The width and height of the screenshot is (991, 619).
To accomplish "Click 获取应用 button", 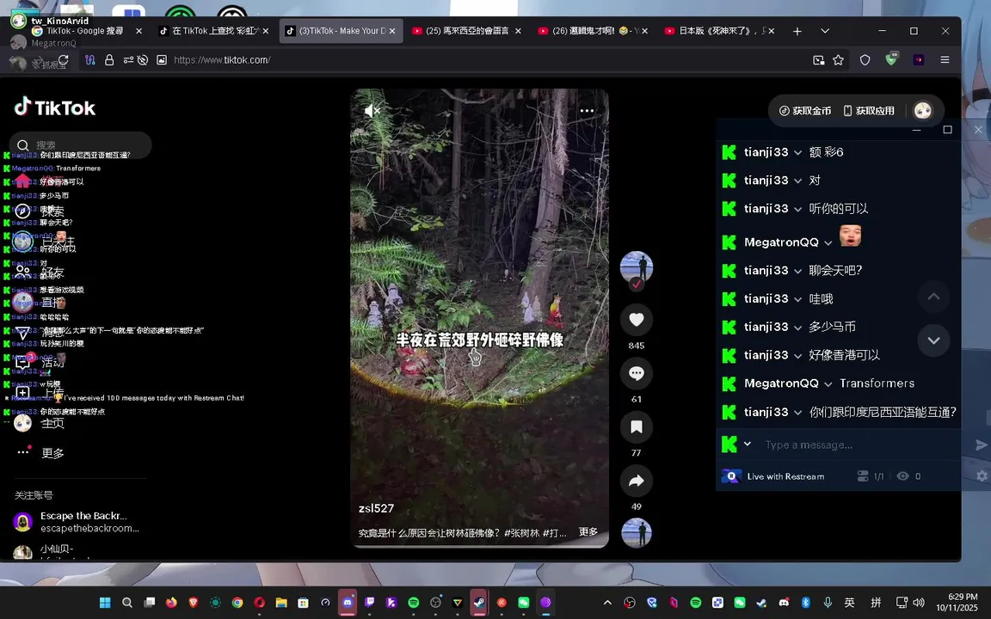I will pos(869,111).
